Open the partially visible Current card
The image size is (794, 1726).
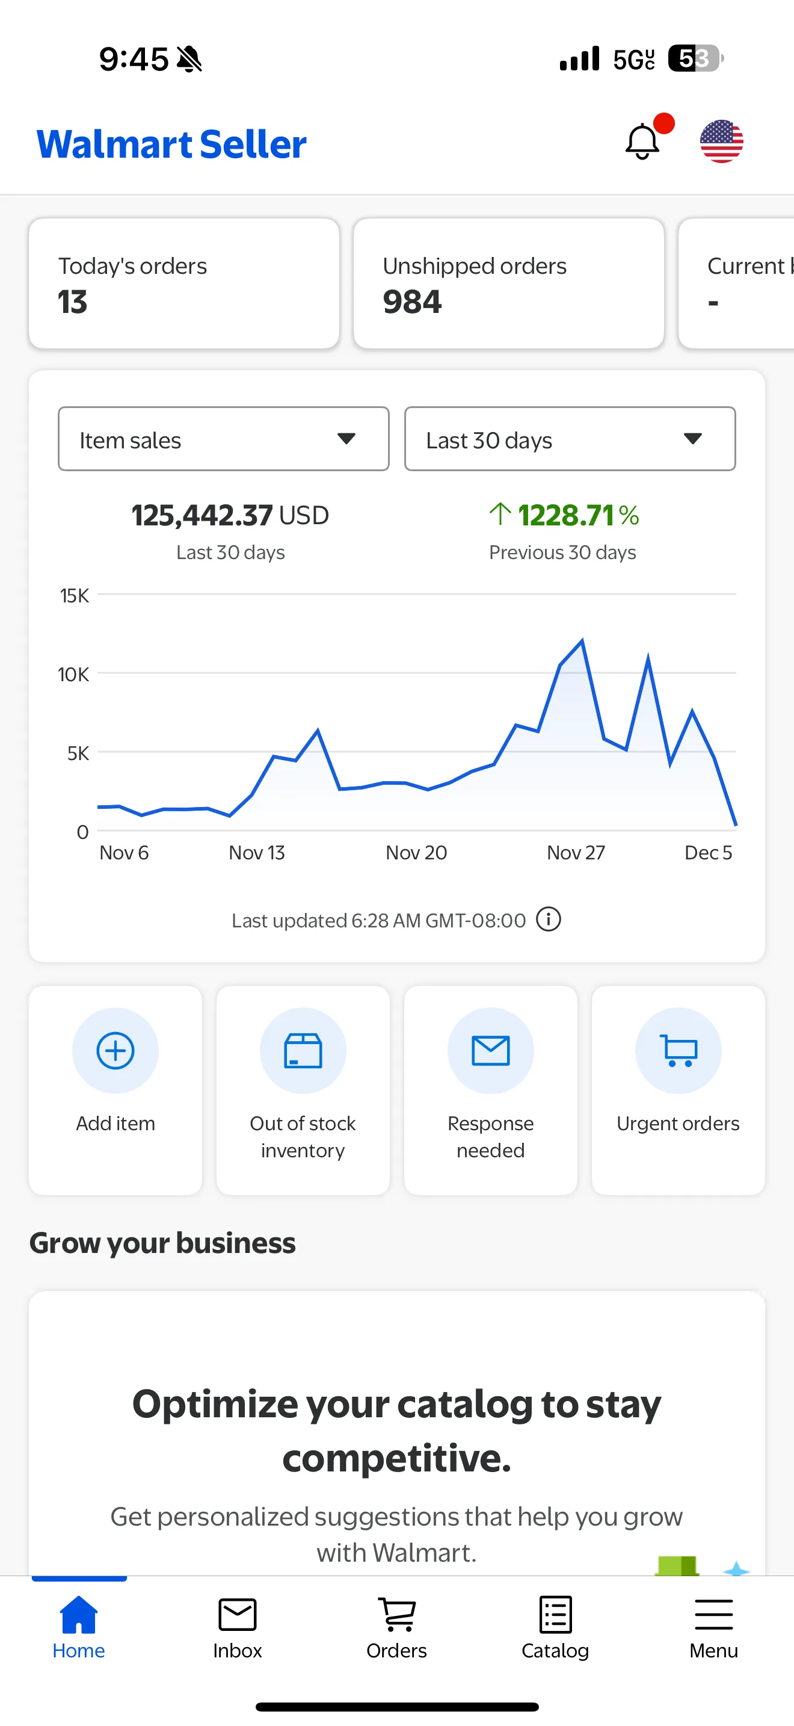[x=736, y=283]
